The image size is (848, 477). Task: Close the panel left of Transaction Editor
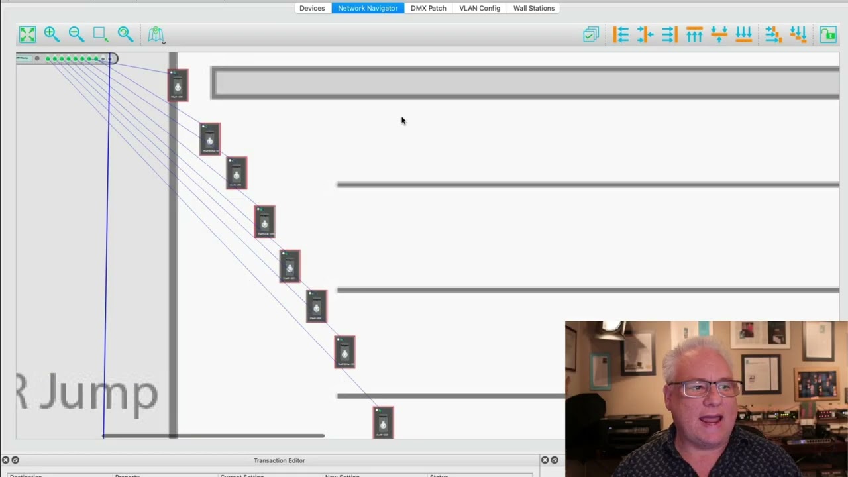(5, 460)
